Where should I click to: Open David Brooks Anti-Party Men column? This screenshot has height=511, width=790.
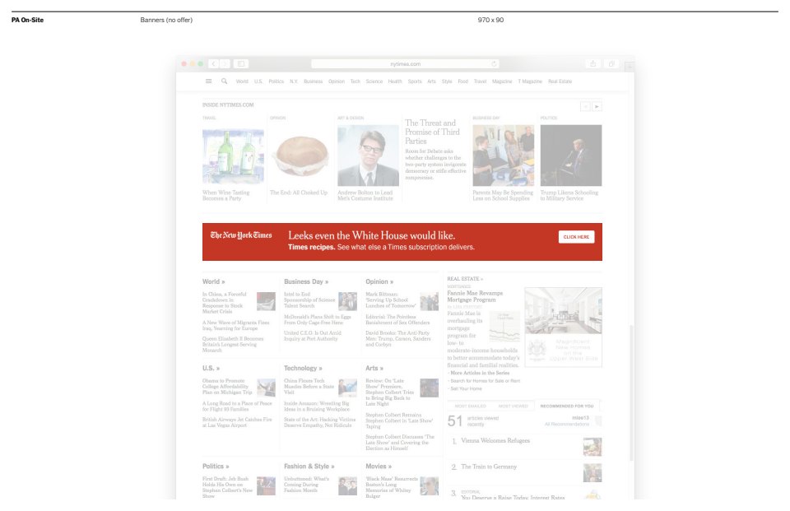coord(398,339)
